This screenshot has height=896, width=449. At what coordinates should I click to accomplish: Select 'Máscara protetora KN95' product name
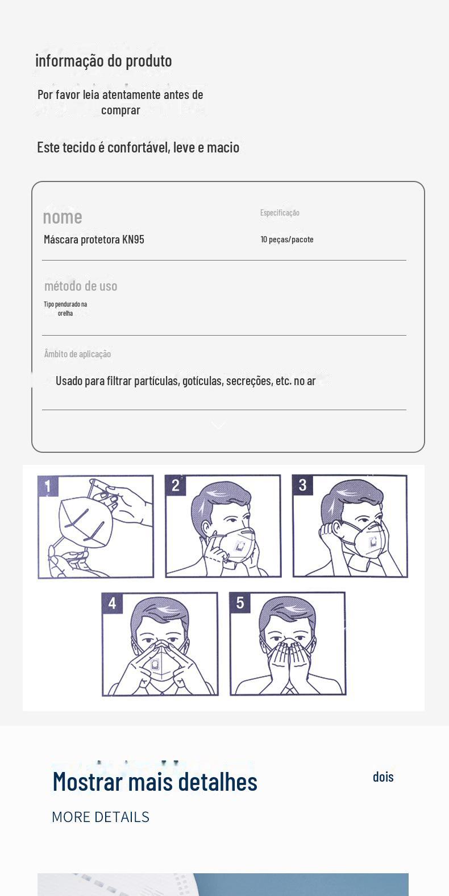94,239
